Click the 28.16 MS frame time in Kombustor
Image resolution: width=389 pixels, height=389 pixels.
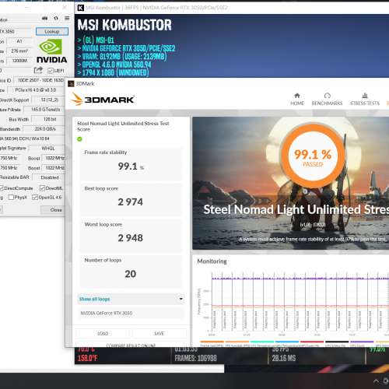284,359
